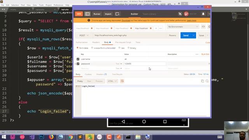Viewport: 249px width, 140px height.
Task: Select the second localhost request tab
Action: coord(102,28)
